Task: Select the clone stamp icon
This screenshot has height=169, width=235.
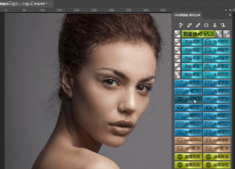Action: [215, 25]
